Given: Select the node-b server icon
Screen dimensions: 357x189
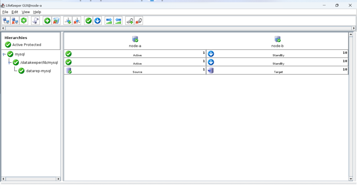Looking at the screenshot, I should point(277,39).
